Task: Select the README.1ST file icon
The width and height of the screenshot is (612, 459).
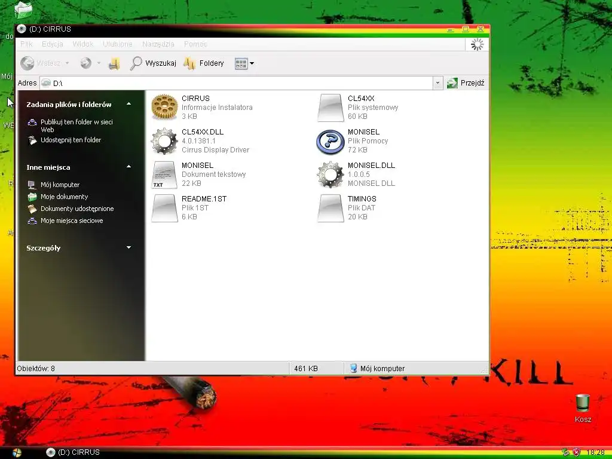Action: 164,208
